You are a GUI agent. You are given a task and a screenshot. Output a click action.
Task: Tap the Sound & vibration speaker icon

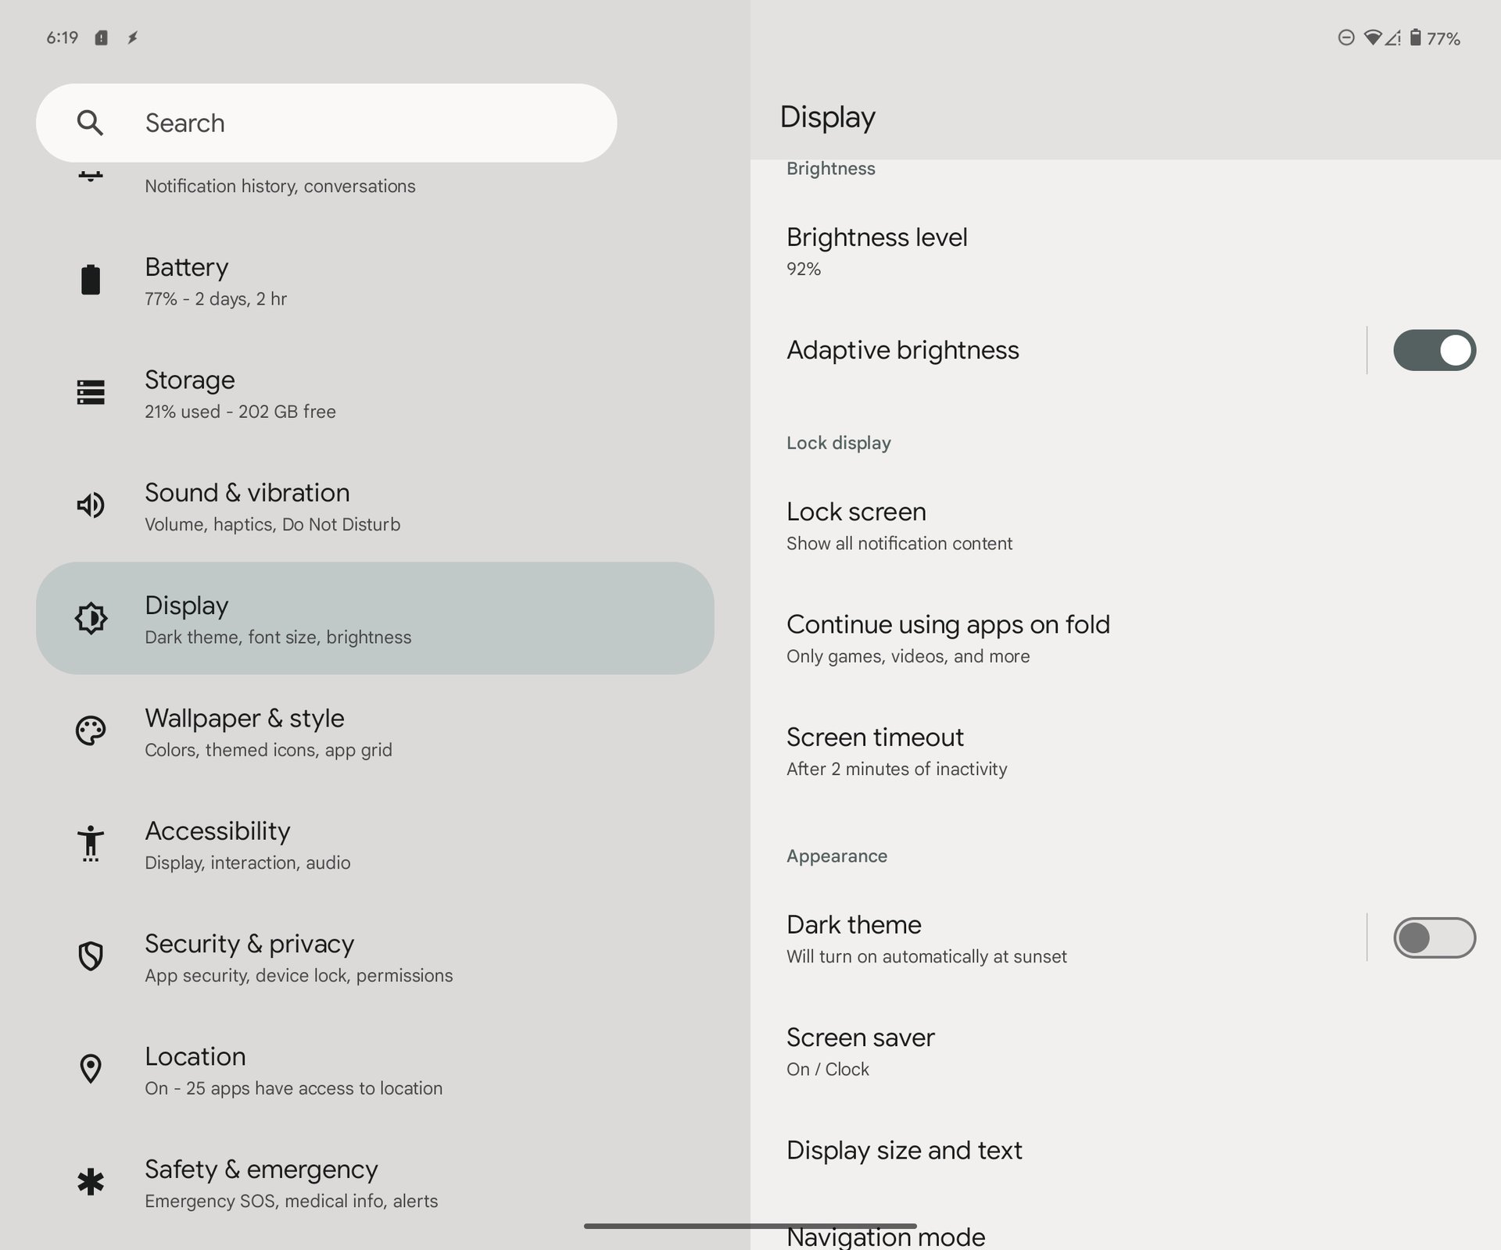(x=91, y=505)
